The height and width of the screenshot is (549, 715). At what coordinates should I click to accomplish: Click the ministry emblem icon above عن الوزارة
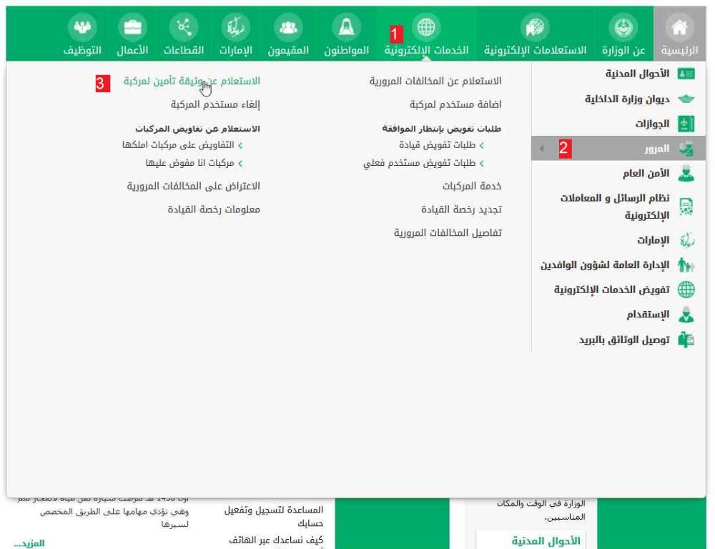coord(620,26)
